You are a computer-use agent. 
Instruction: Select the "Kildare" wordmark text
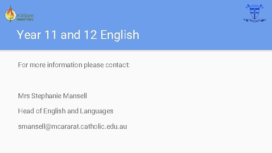point(25,15)
